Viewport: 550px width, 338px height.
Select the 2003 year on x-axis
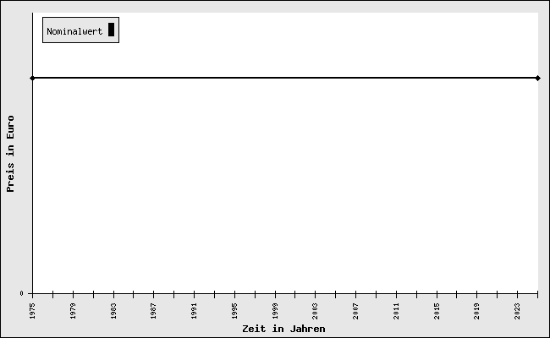(316, 310)
